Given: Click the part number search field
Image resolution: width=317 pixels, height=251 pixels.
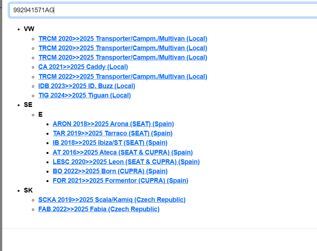Looking at the screenshot, I should point(162,10).
